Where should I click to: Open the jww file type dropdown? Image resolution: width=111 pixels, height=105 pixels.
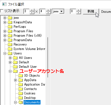(61, 11)
